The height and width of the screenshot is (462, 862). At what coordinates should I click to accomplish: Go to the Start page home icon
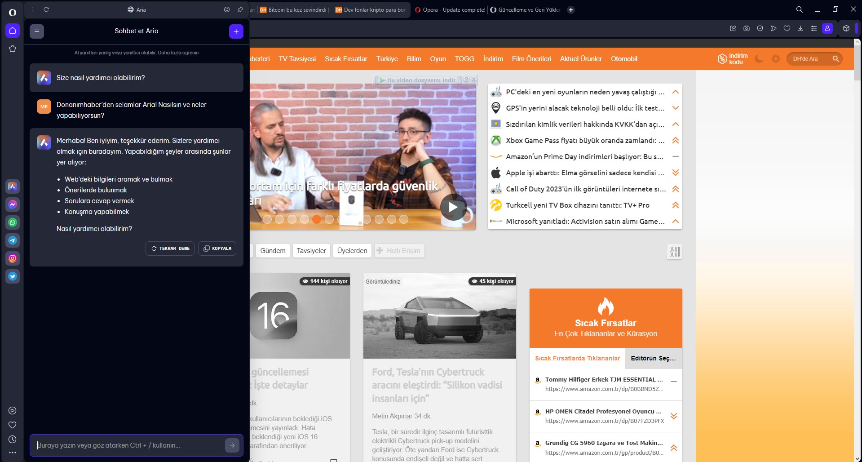point(13,31)
